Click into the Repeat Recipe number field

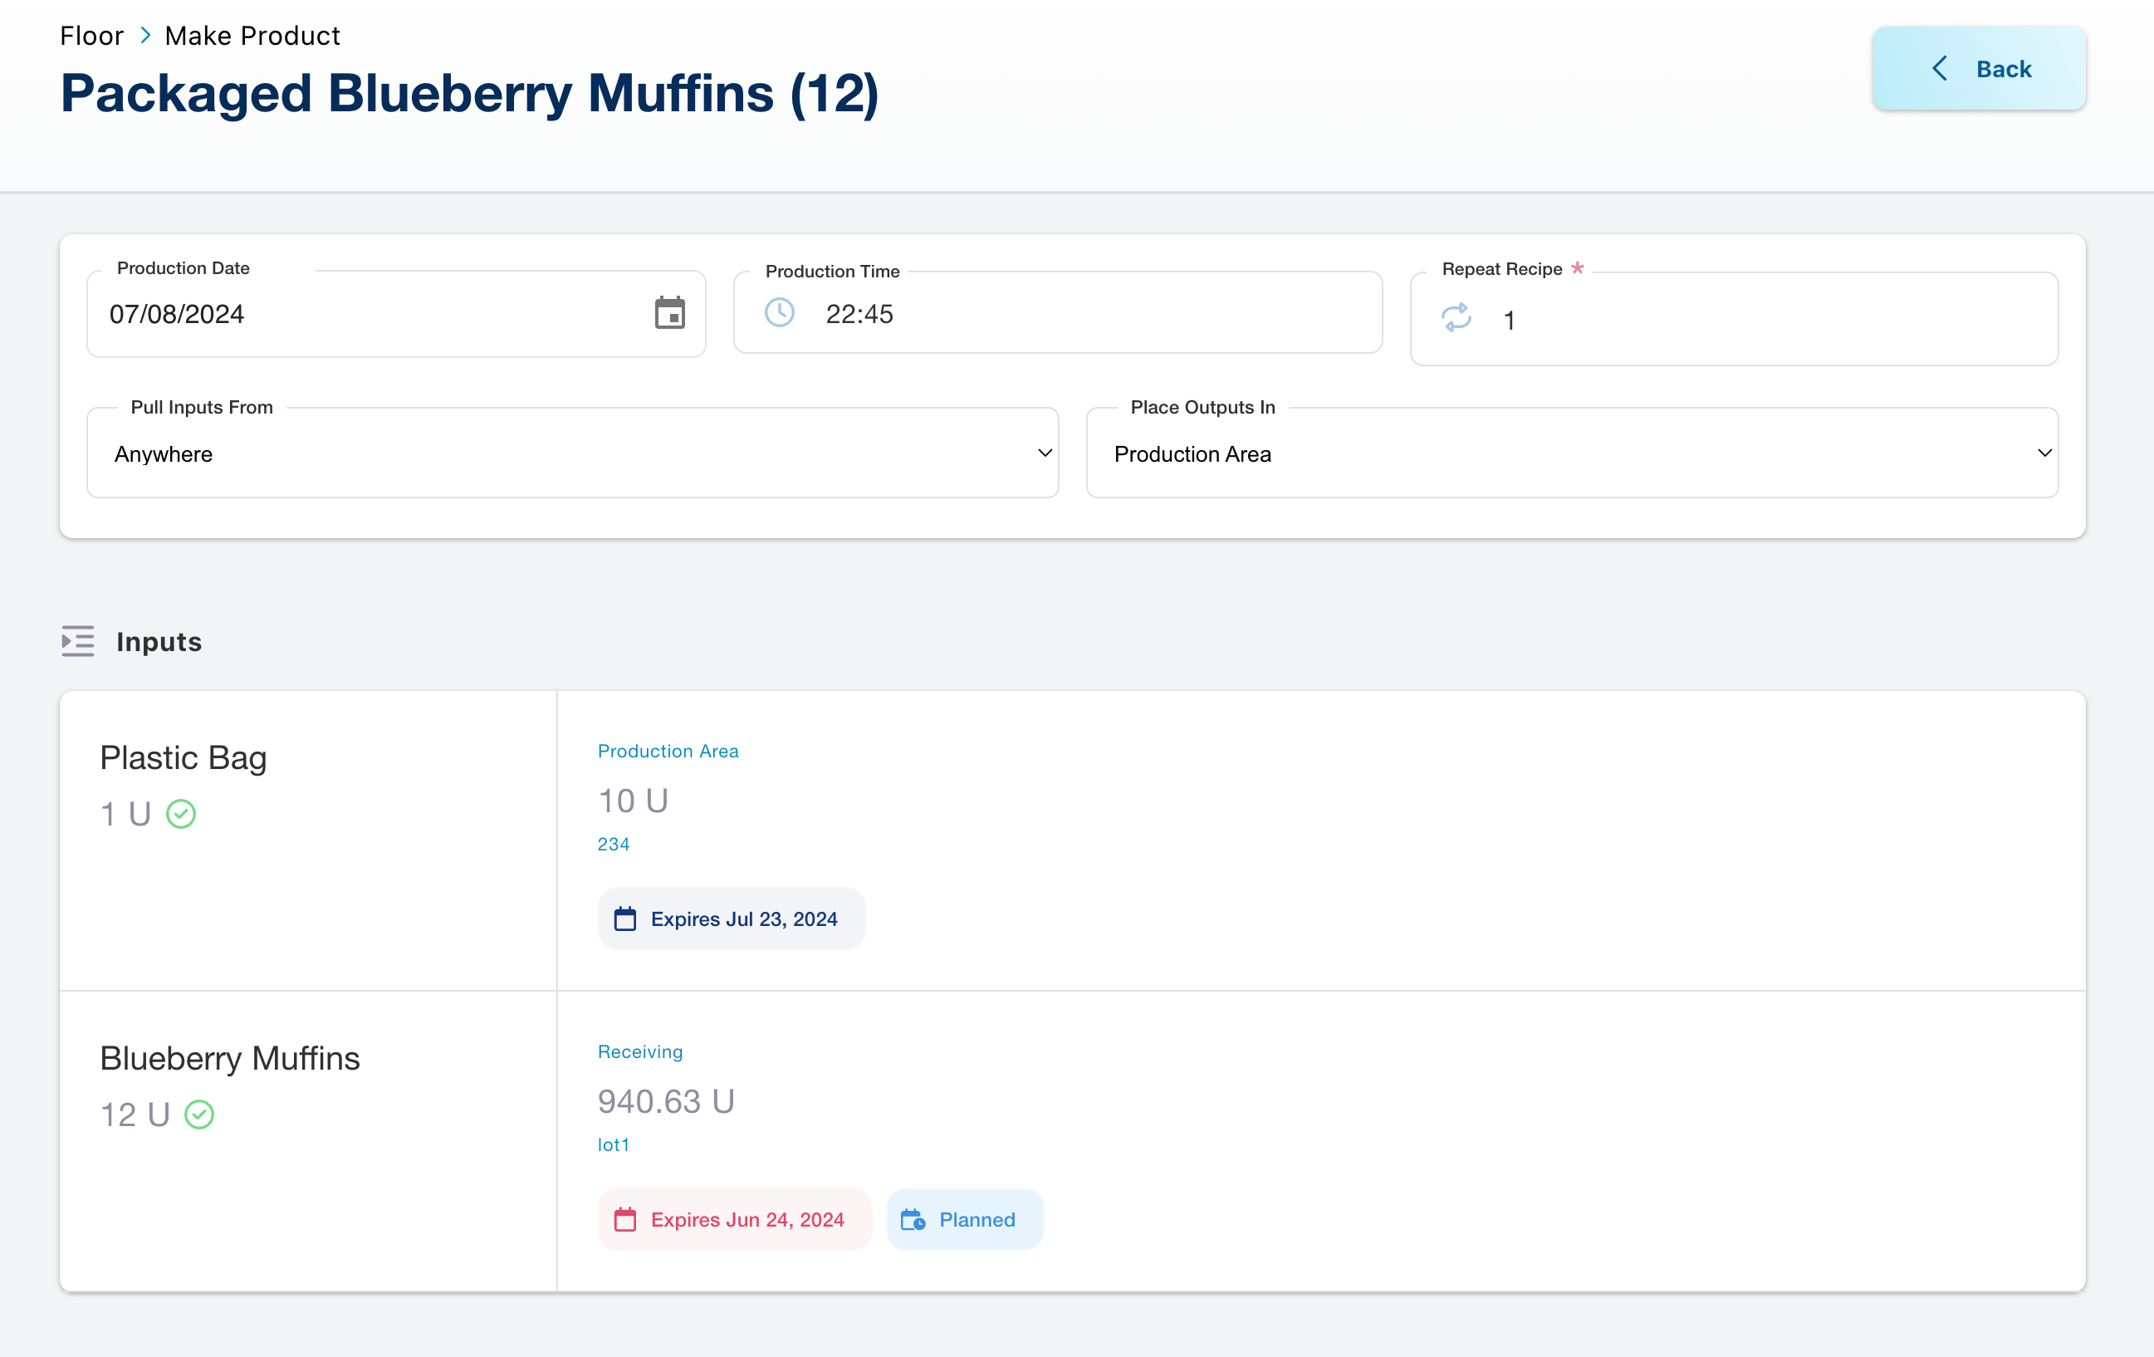[x=1753, y=321]
